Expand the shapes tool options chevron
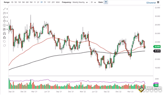Image resolution: width=164 pixels, height=95 pixels. point(7,17)
